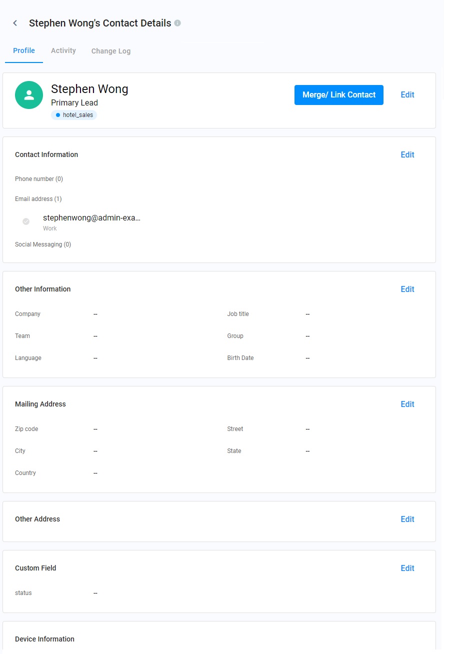This screenshot has width=451, height=654.
Task: Click the hotel_sales tag label
Action: (x=77, y=115)
